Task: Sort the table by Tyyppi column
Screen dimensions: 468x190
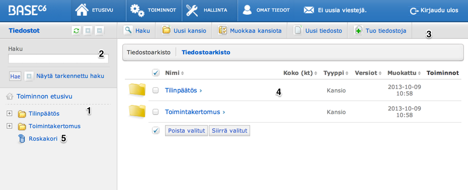Action: coord(336,73)
